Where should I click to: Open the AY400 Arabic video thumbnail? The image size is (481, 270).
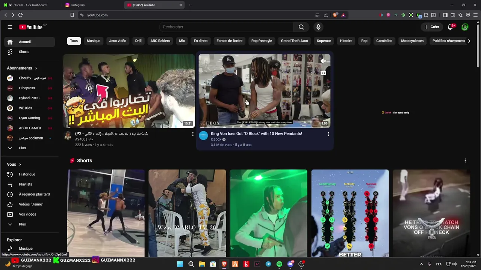click(x=129, y=91)
